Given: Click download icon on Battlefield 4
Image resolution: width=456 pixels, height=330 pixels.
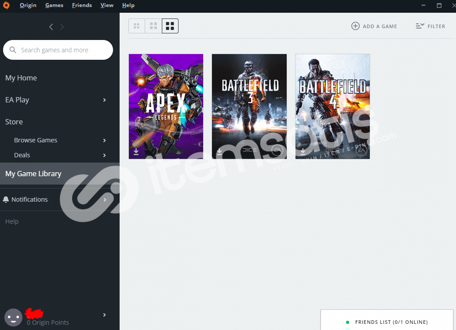Looking at the screenshot, I should pos(303,152).
